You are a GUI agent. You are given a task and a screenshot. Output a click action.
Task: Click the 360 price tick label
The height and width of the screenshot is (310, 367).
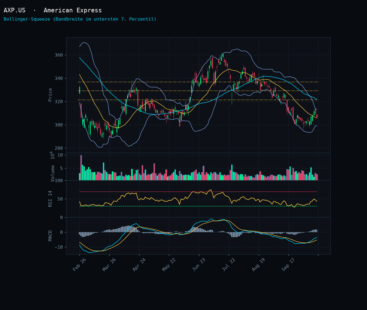(59, 55)
